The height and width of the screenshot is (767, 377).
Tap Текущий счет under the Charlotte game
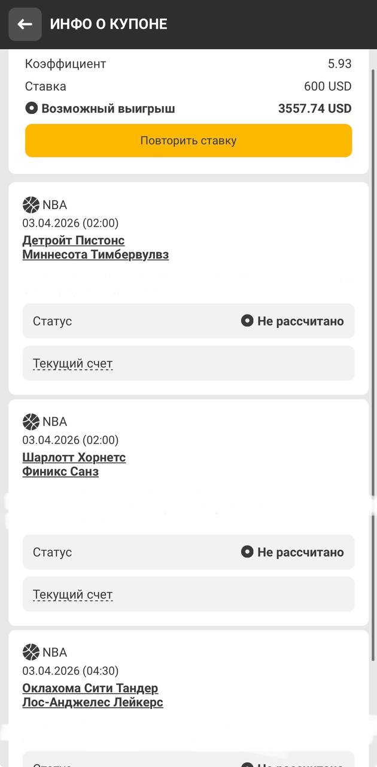click(x=72, y=595)
